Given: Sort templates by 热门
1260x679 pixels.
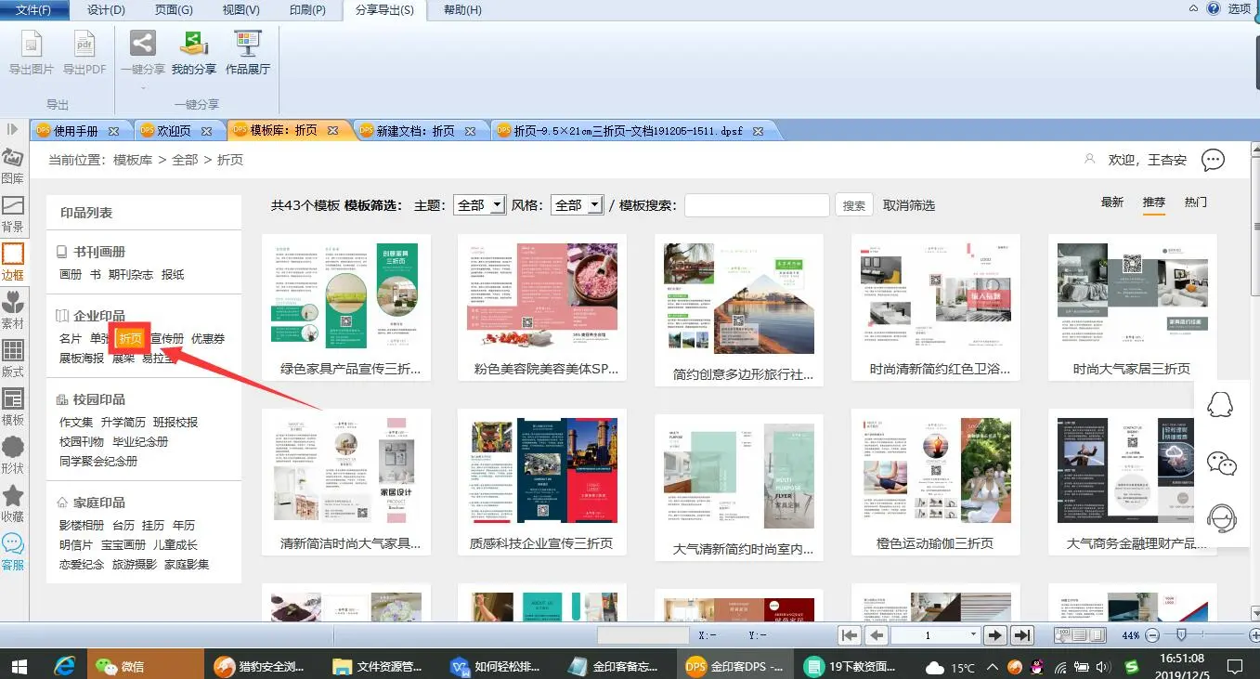Looking at the screenshot, I should 1196,202.
